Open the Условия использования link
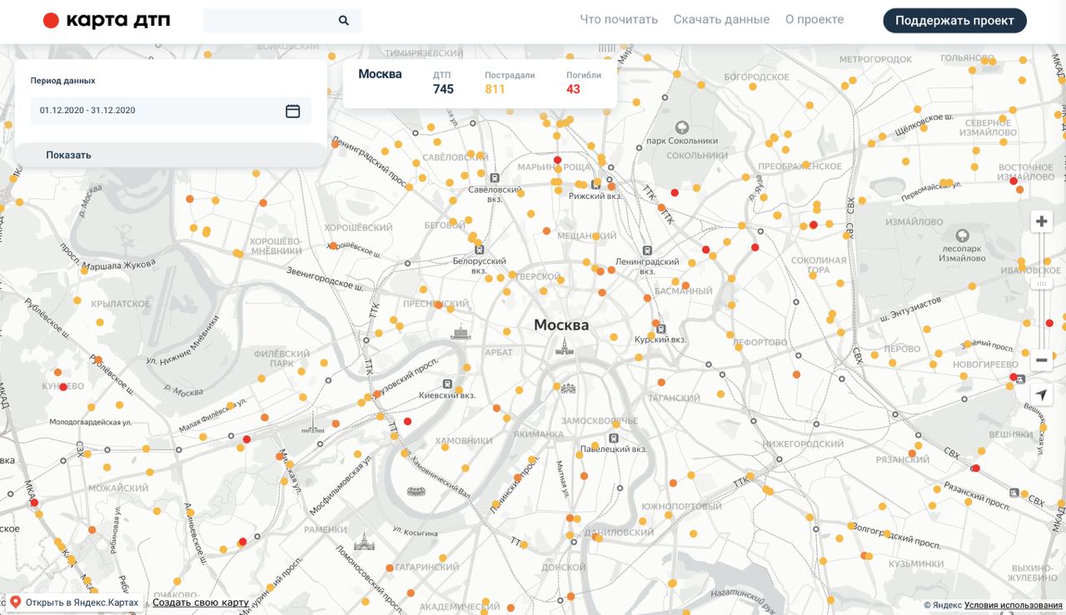 tap(1014, 605)
